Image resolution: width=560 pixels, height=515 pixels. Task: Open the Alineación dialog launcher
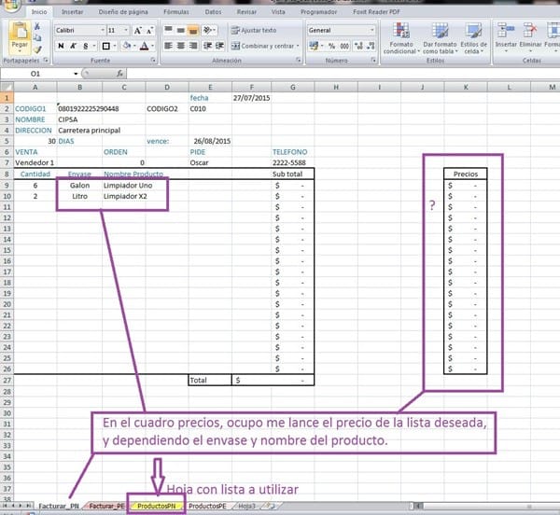[x=299, y=61]
